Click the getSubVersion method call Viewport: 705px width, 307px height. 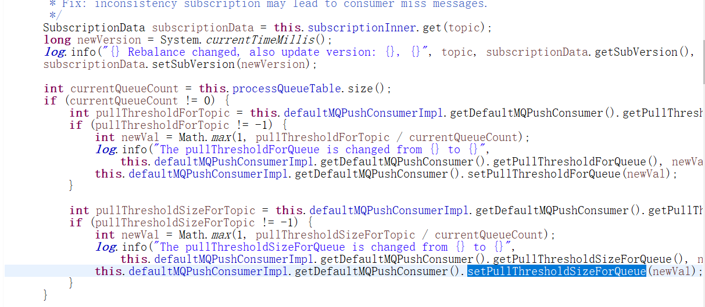coord(645,52)
